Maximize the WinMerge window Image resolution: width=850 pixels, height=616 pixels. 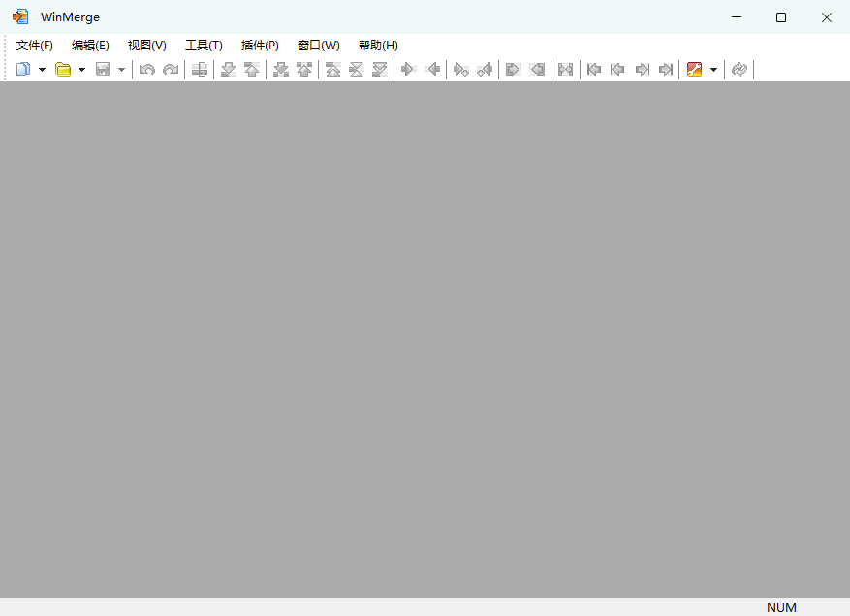[x=781, y=17]
